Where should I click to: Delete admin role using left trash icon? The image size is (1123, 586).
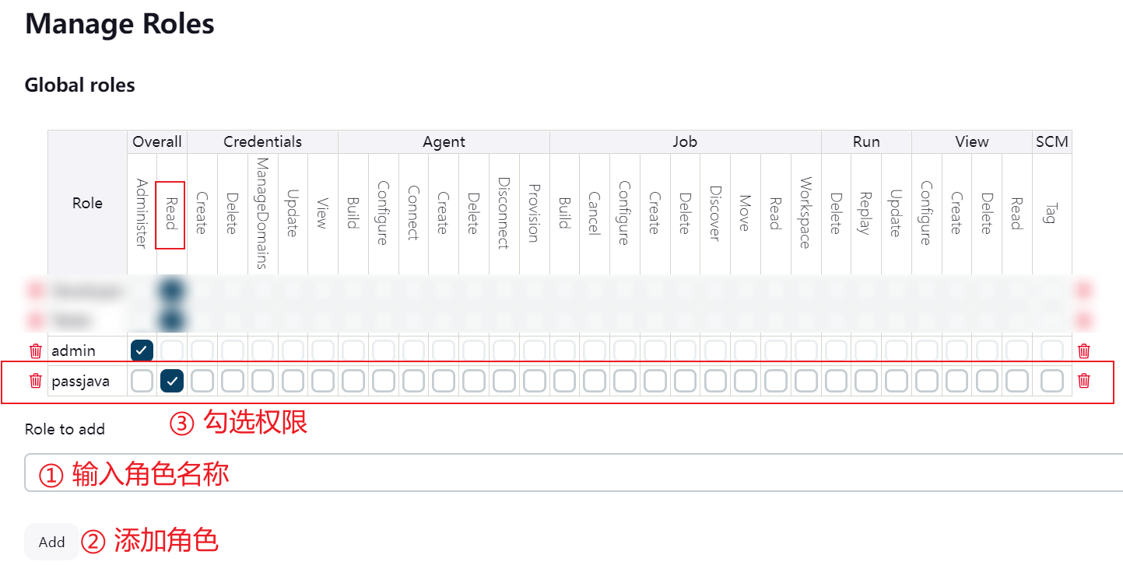coord(35,351)
